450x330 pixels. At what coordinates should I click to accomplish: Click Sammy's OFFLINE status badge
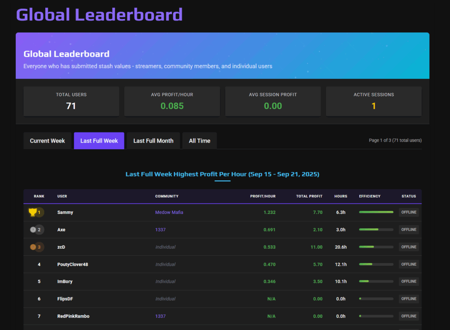click(x=409, y=213)
